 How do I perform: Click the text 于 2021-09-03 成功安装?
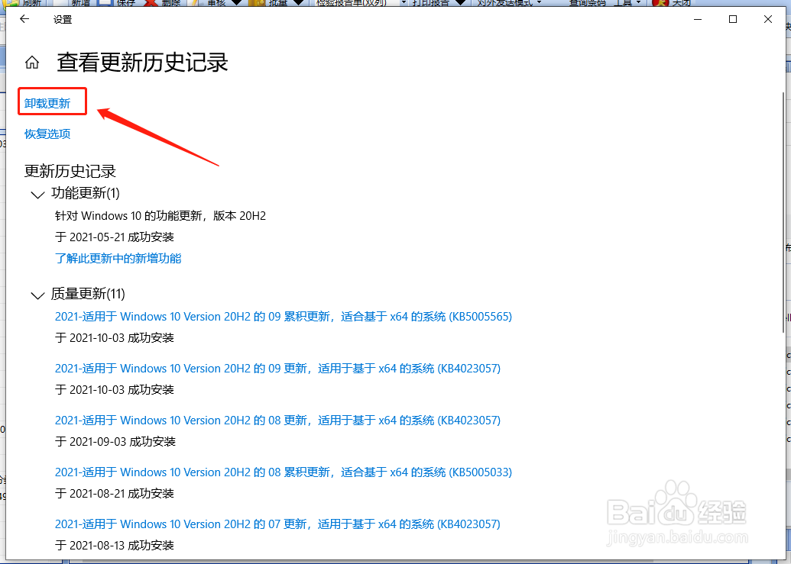115,441
